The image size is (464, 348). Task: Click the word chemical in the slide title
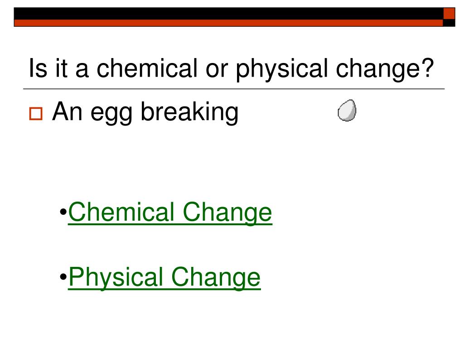[x=147, y=68]
